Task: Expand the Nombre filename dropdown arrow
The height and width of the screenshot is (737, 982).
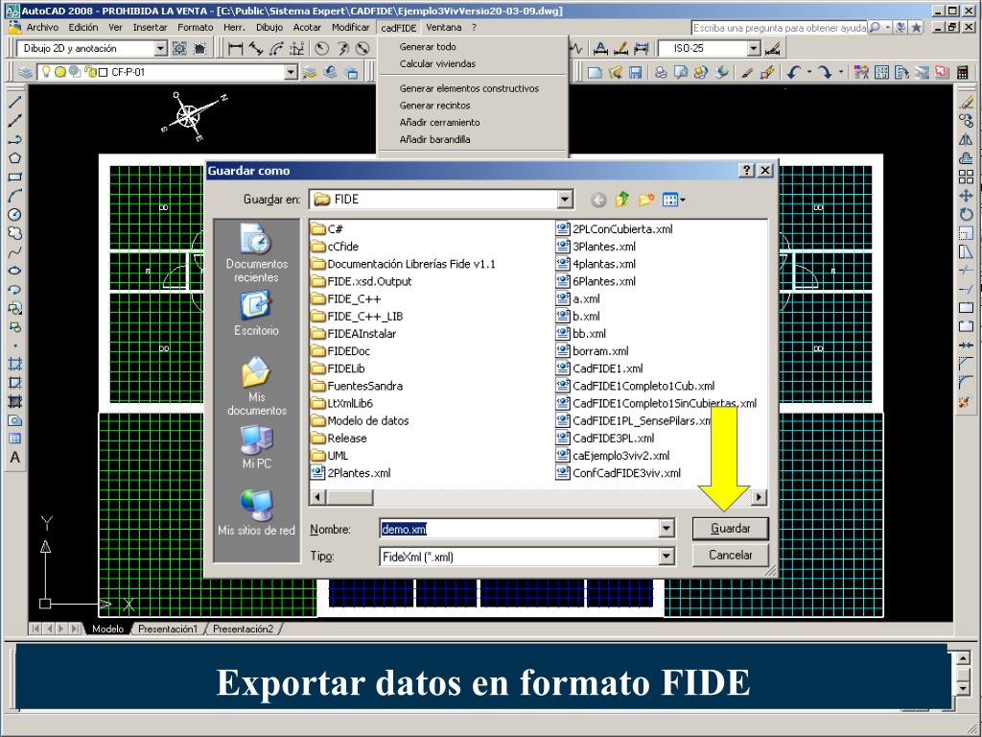Action: pos(666,529)
